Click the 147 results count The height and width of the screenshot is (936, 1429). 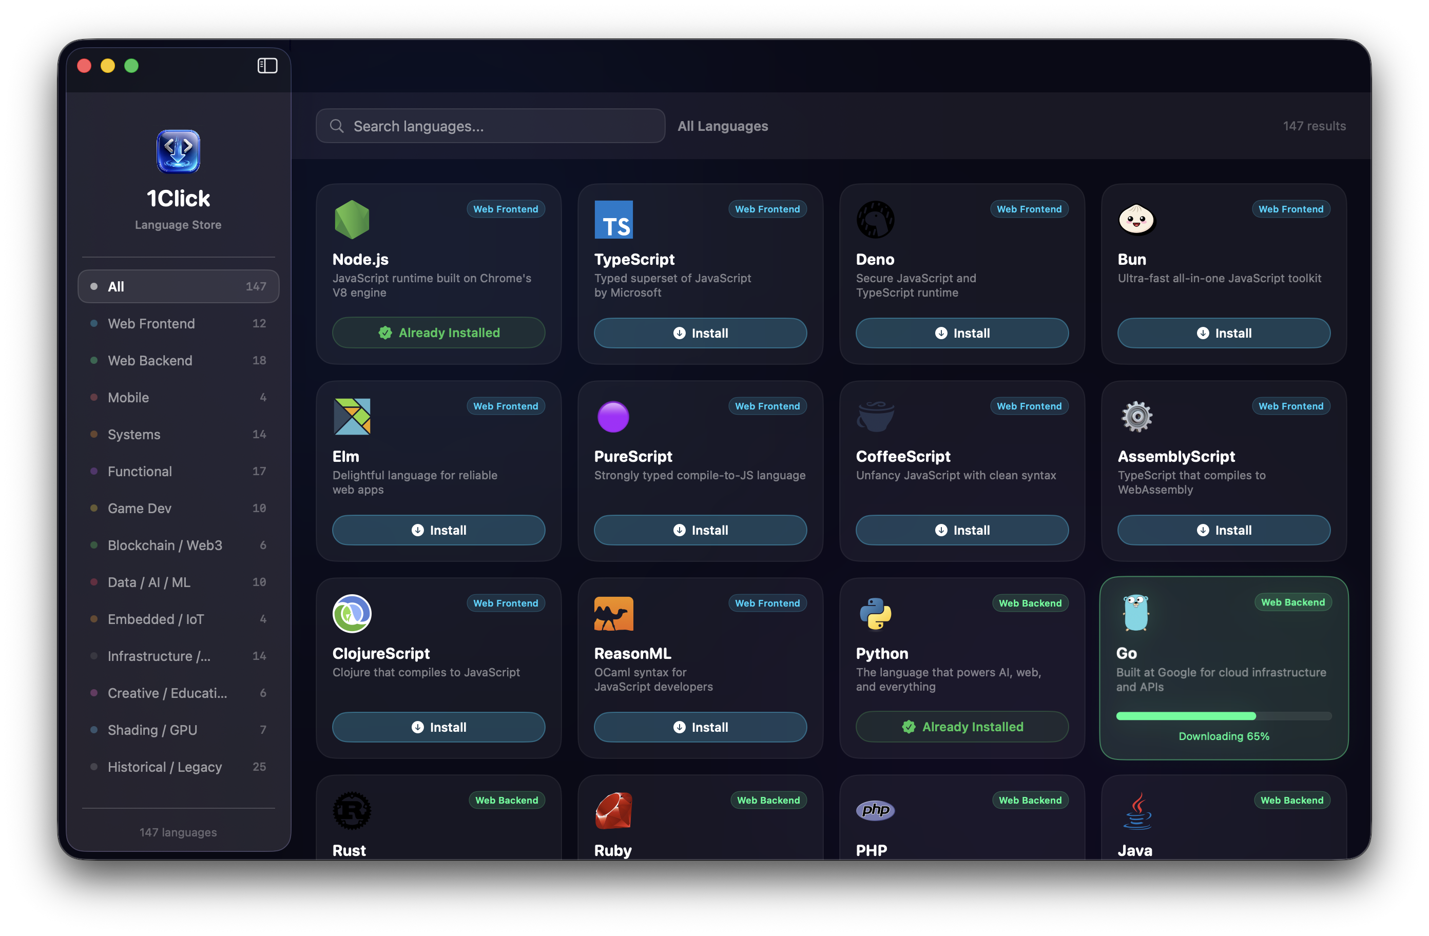tap(1315, 126)
